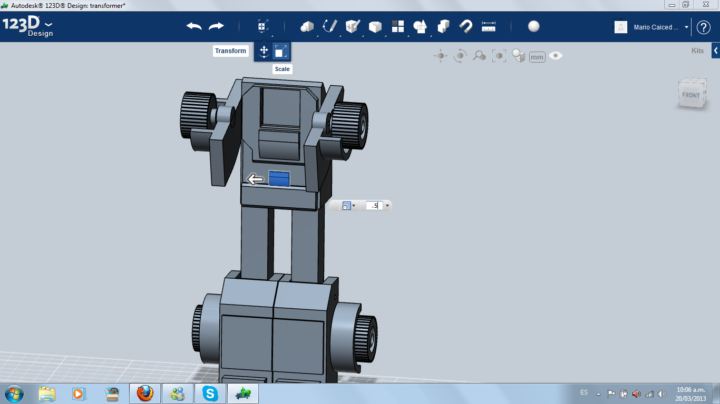Open the Modify tools menu
Screen dimensions: 720x404
coord(375,26)
